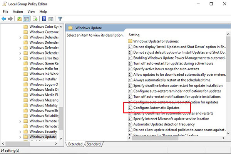
Task: Select Configure auto-restart reminder notifications setting
Action: 175,91
